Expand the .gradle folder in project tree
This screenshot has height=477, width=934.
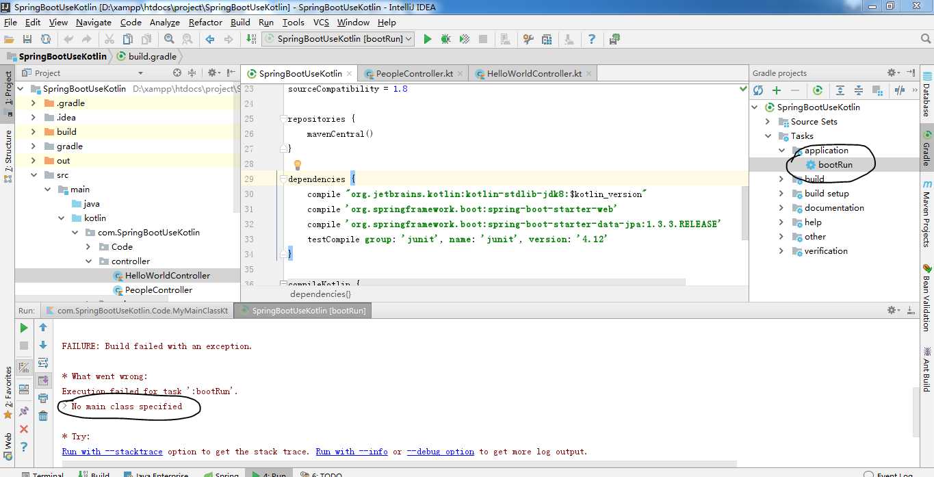(34, 103)
